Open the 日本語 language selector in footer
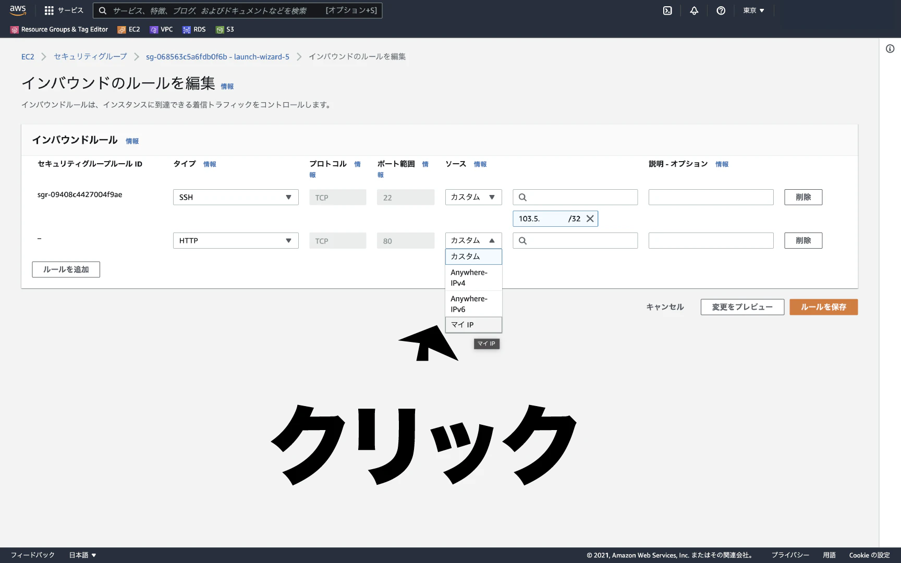This screenshot has width=901, height=563. [82, 555]
